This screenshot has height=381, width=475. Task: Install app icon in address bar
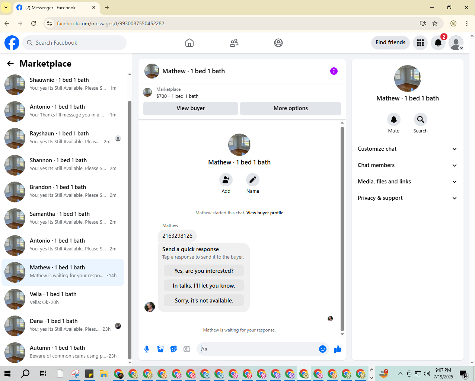click(423, 23)
